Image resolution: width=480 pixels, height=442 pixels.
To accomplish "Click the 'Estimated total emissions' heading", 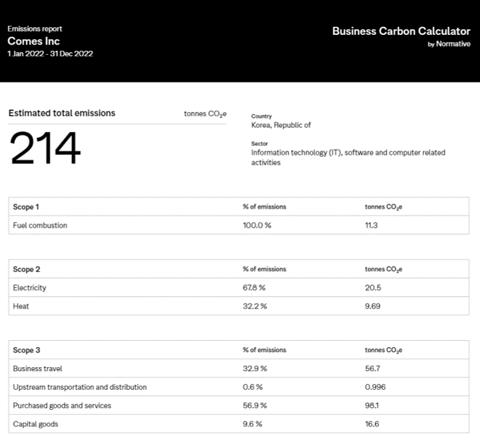I will (62, 113).
